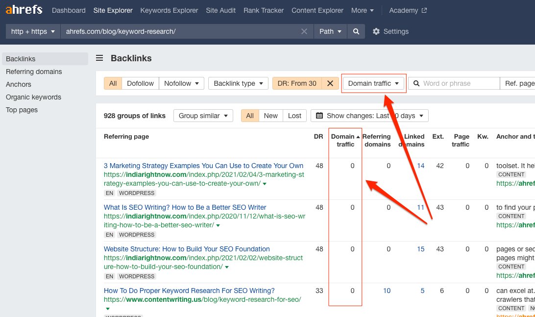Open Anchors in the sidebar
The width and height of the screenshot is (535, 317).
click(19, 84)
